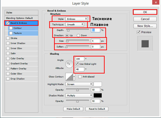Click the angle dial light direction control
The height and width of the screenshot is (118, 161).
pos(69,64)
